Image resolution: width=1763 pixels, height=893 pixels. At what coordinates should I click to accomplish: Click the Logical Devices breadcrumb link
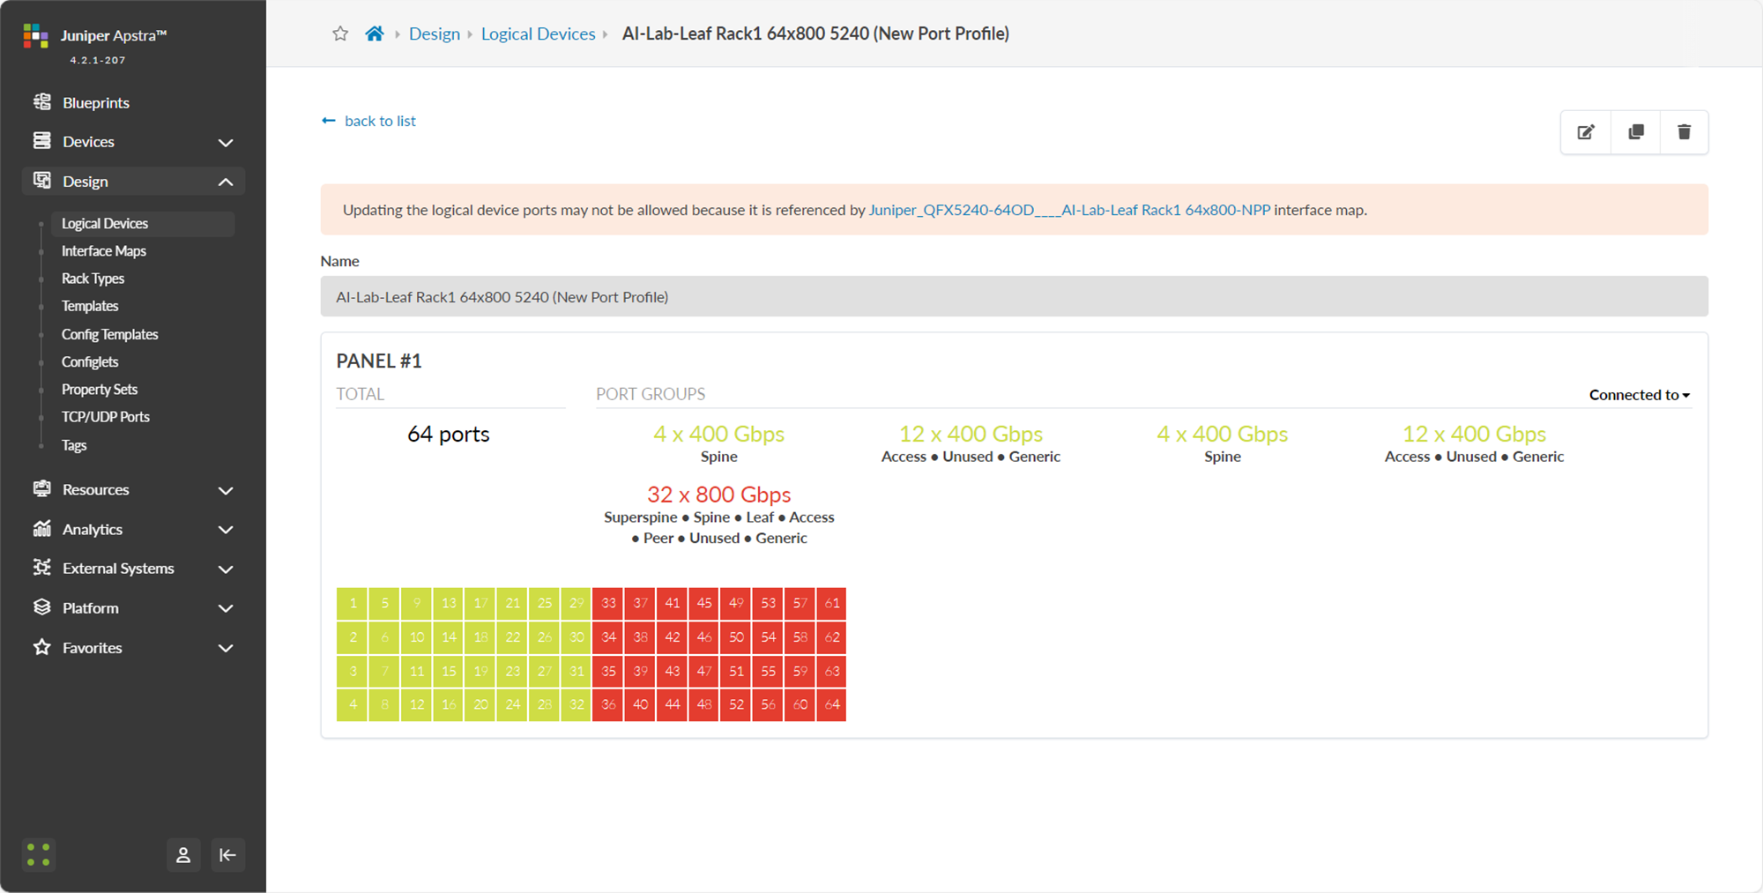pos(539,33)
